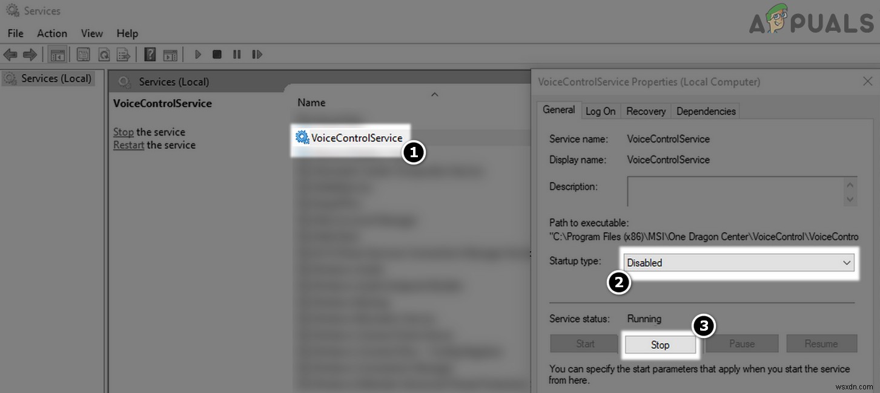Image resolution: width=880 pixels, height=393 pixels.
Task: Collapse the Name column sort chevron
Action: (434, 95)
